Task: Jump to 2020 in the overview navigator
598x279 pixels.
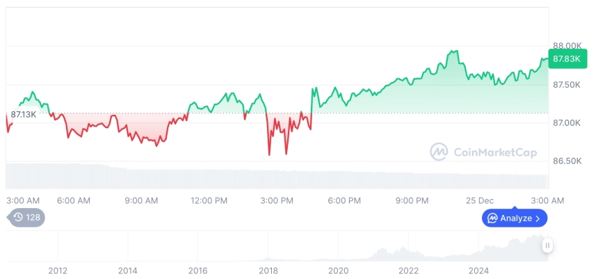Action: (338, 270)
